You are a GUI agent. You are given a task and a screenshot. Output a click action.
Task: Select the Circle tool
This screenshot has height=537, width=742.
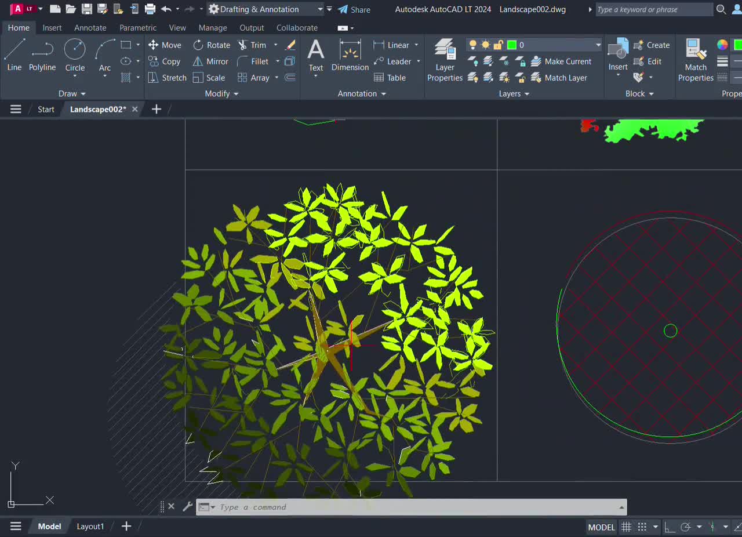(x=74, y=56)
